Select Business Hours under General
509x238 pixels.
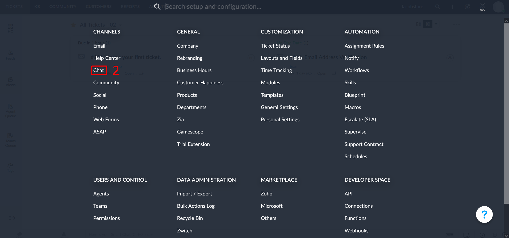pos(194,70)
